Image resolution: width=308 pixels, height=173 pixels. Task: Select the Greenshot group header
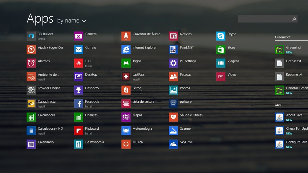point(283,37)
